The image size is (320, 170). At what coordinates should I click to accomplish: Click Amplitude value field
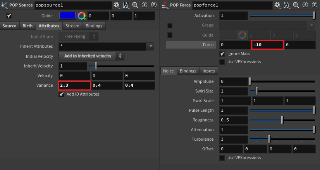click(x=234, y=81)
